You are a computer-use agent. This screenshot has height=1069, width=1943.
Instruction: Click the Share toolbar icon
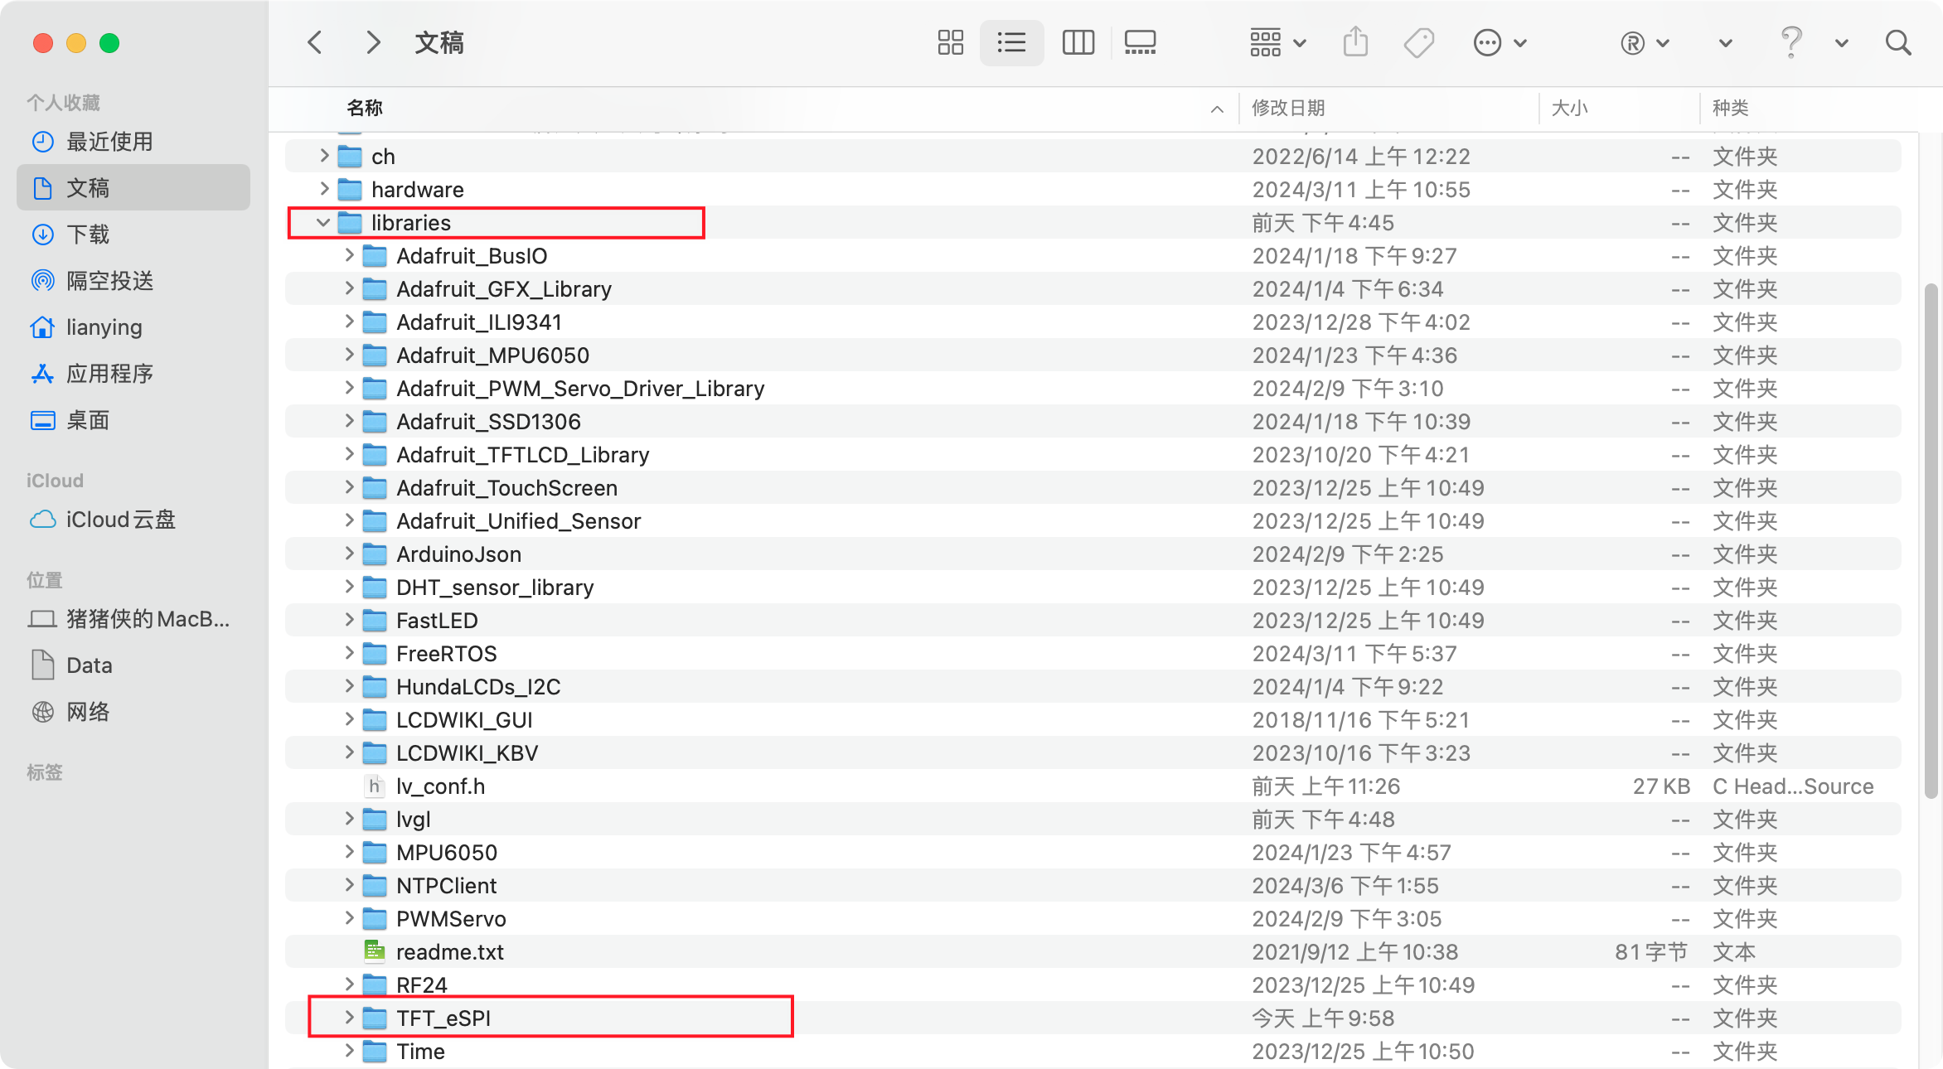[1355, 42]
